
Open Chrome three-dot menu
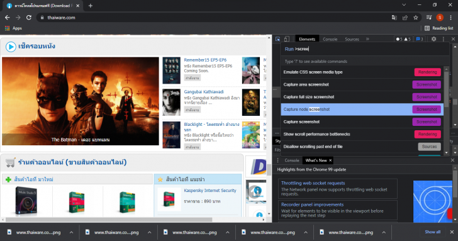451,18
